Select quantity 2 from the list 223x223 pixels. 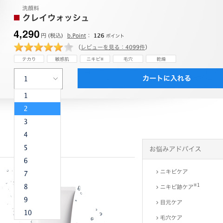pyautogui.click(x=37, y=109)
